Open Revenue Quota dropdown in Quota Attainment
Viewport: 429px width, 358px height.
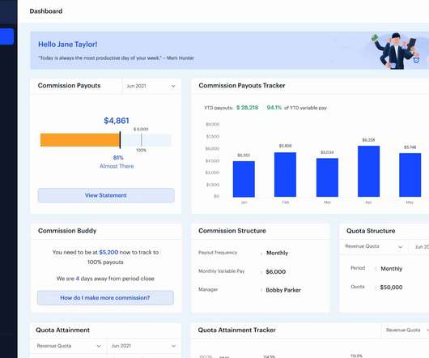click(69, 346)
